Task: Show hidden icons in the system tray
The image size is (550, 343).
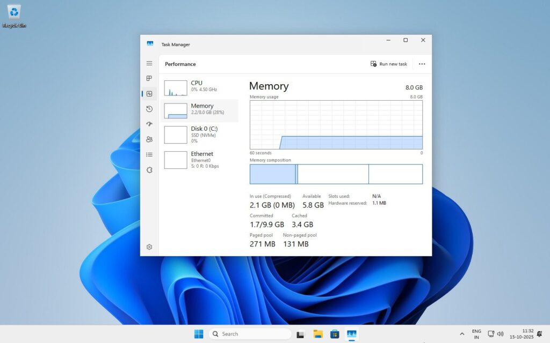Action: click(462, 333)
